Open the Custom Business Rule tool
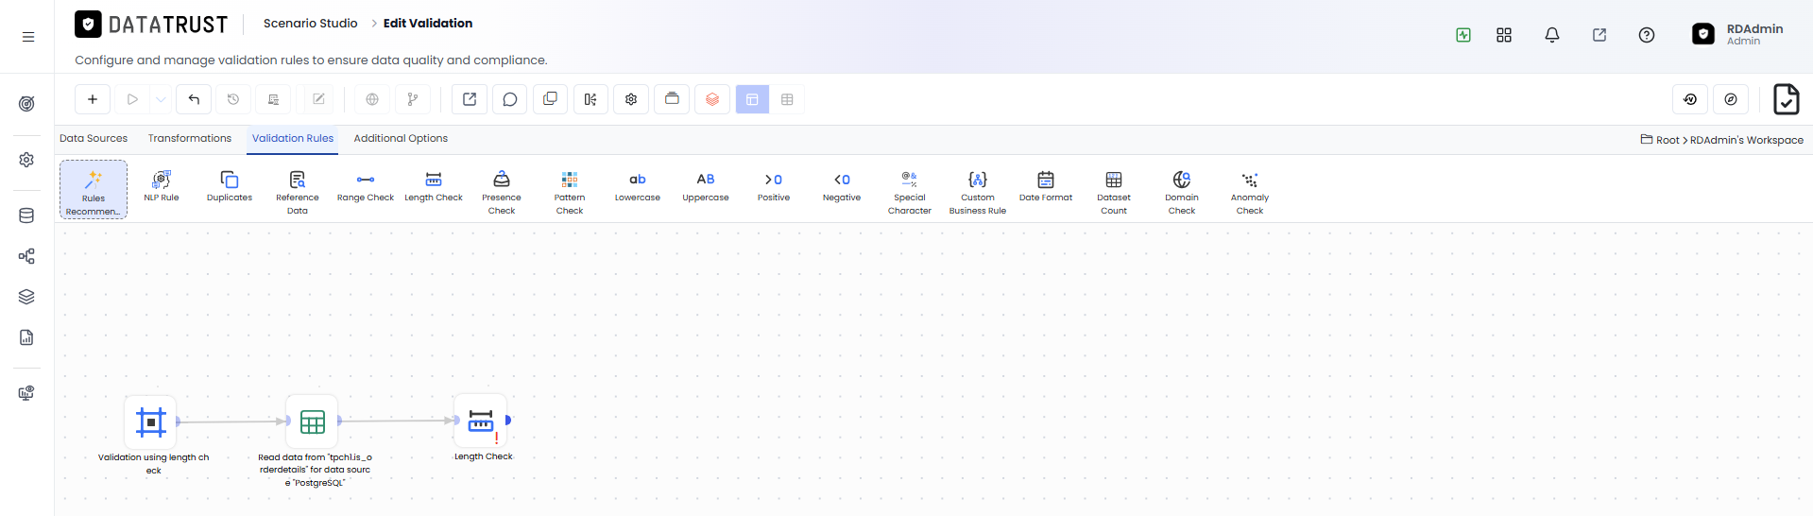This screenshot has width=1813, height=516. pyautogui.click(x=978, y=192)
